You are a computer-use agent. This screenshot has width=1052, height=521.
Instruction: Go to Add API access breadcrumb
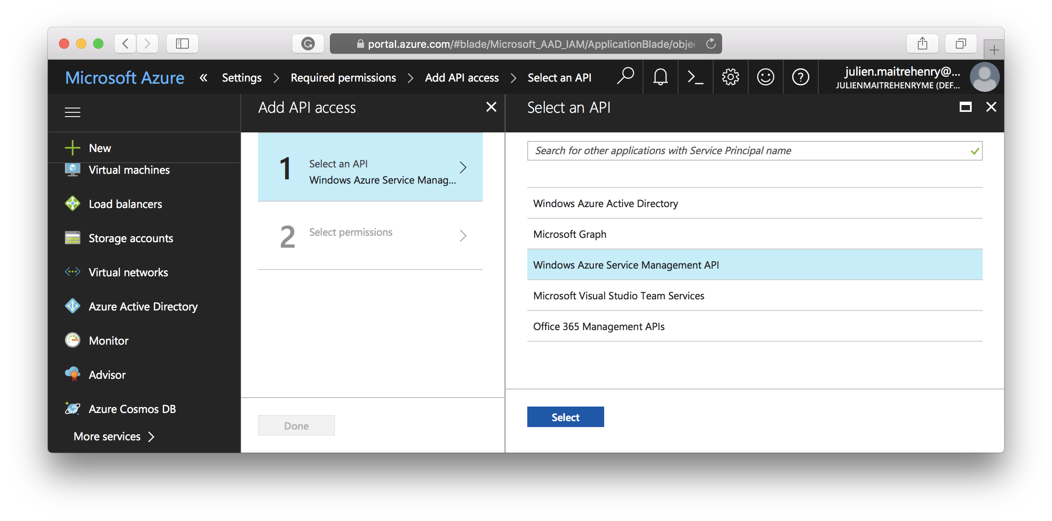coord(462,78)
